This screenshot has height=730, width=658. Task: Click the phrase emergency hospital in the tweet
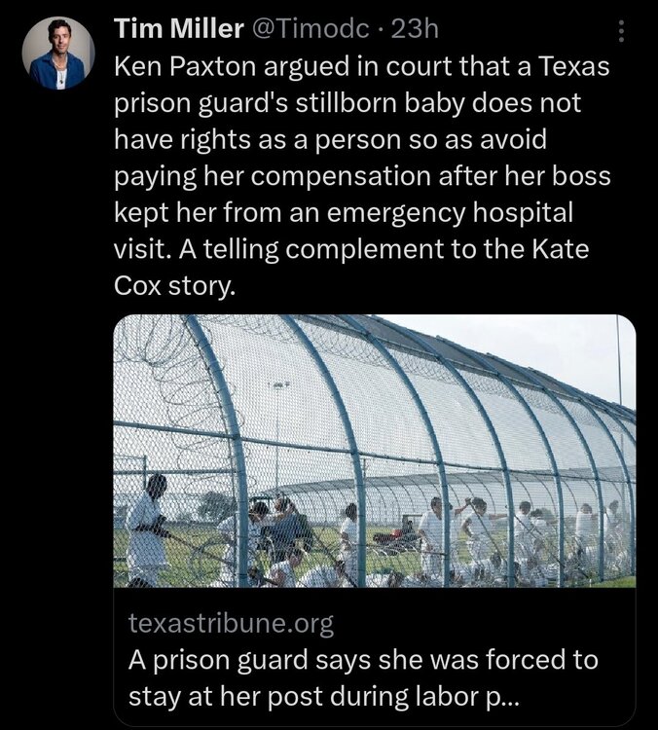[x=450, y=213]
